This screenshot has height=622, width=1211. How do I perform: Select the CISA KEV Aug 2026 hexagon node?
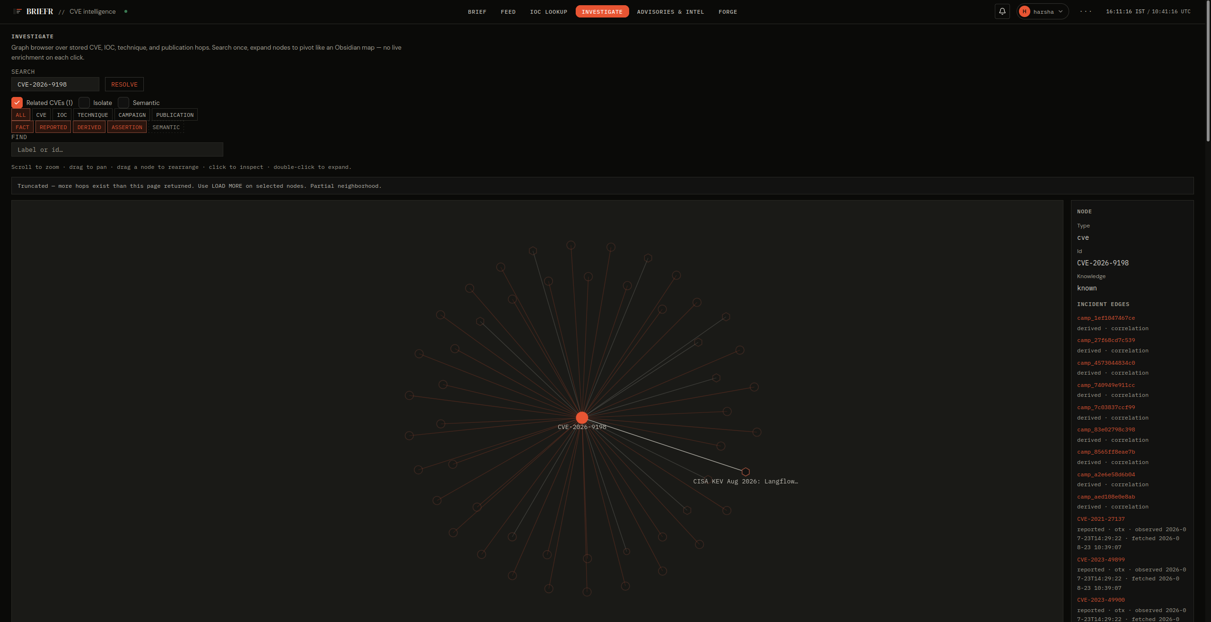pos(746,472)
